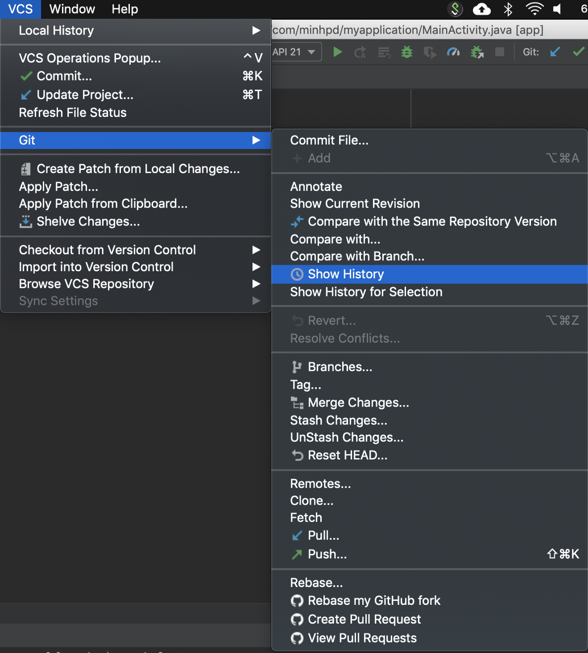Viewport: 588px width, 653px height.
Task: Select Show History in Git submenu
Action: point(346,274)
